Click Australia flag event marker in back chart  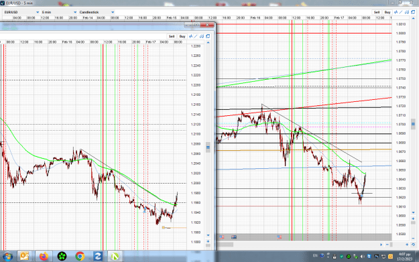click(234, 237)
